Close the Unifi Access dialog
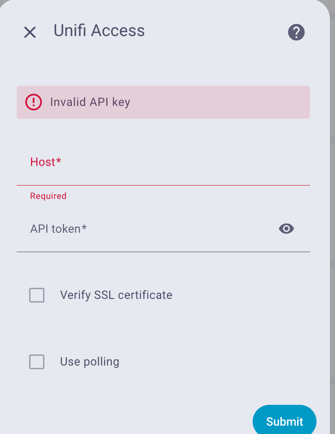This screenshot has height=434, width=335. 30,32
